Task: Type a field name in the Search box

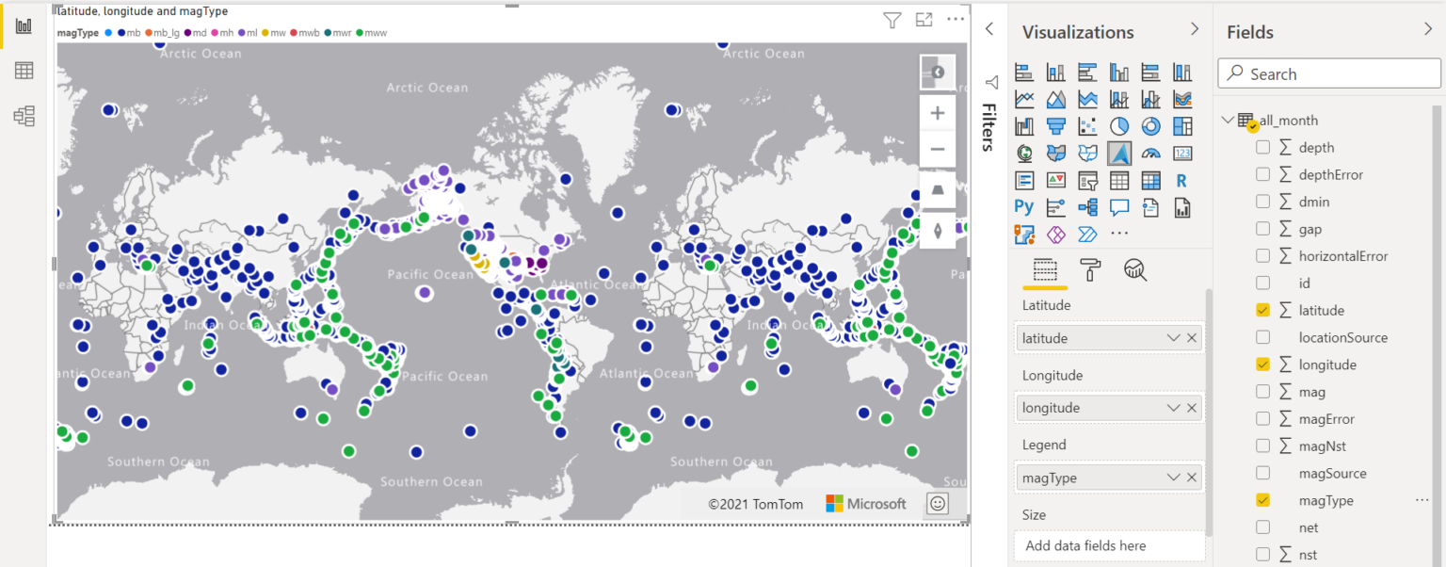Action: click(1327, 73)
